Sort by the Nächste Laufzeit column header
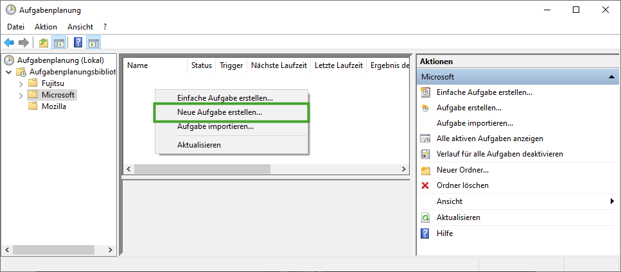Image resolution: width=621 pixels, height=272 pixels. coord(279,65)
